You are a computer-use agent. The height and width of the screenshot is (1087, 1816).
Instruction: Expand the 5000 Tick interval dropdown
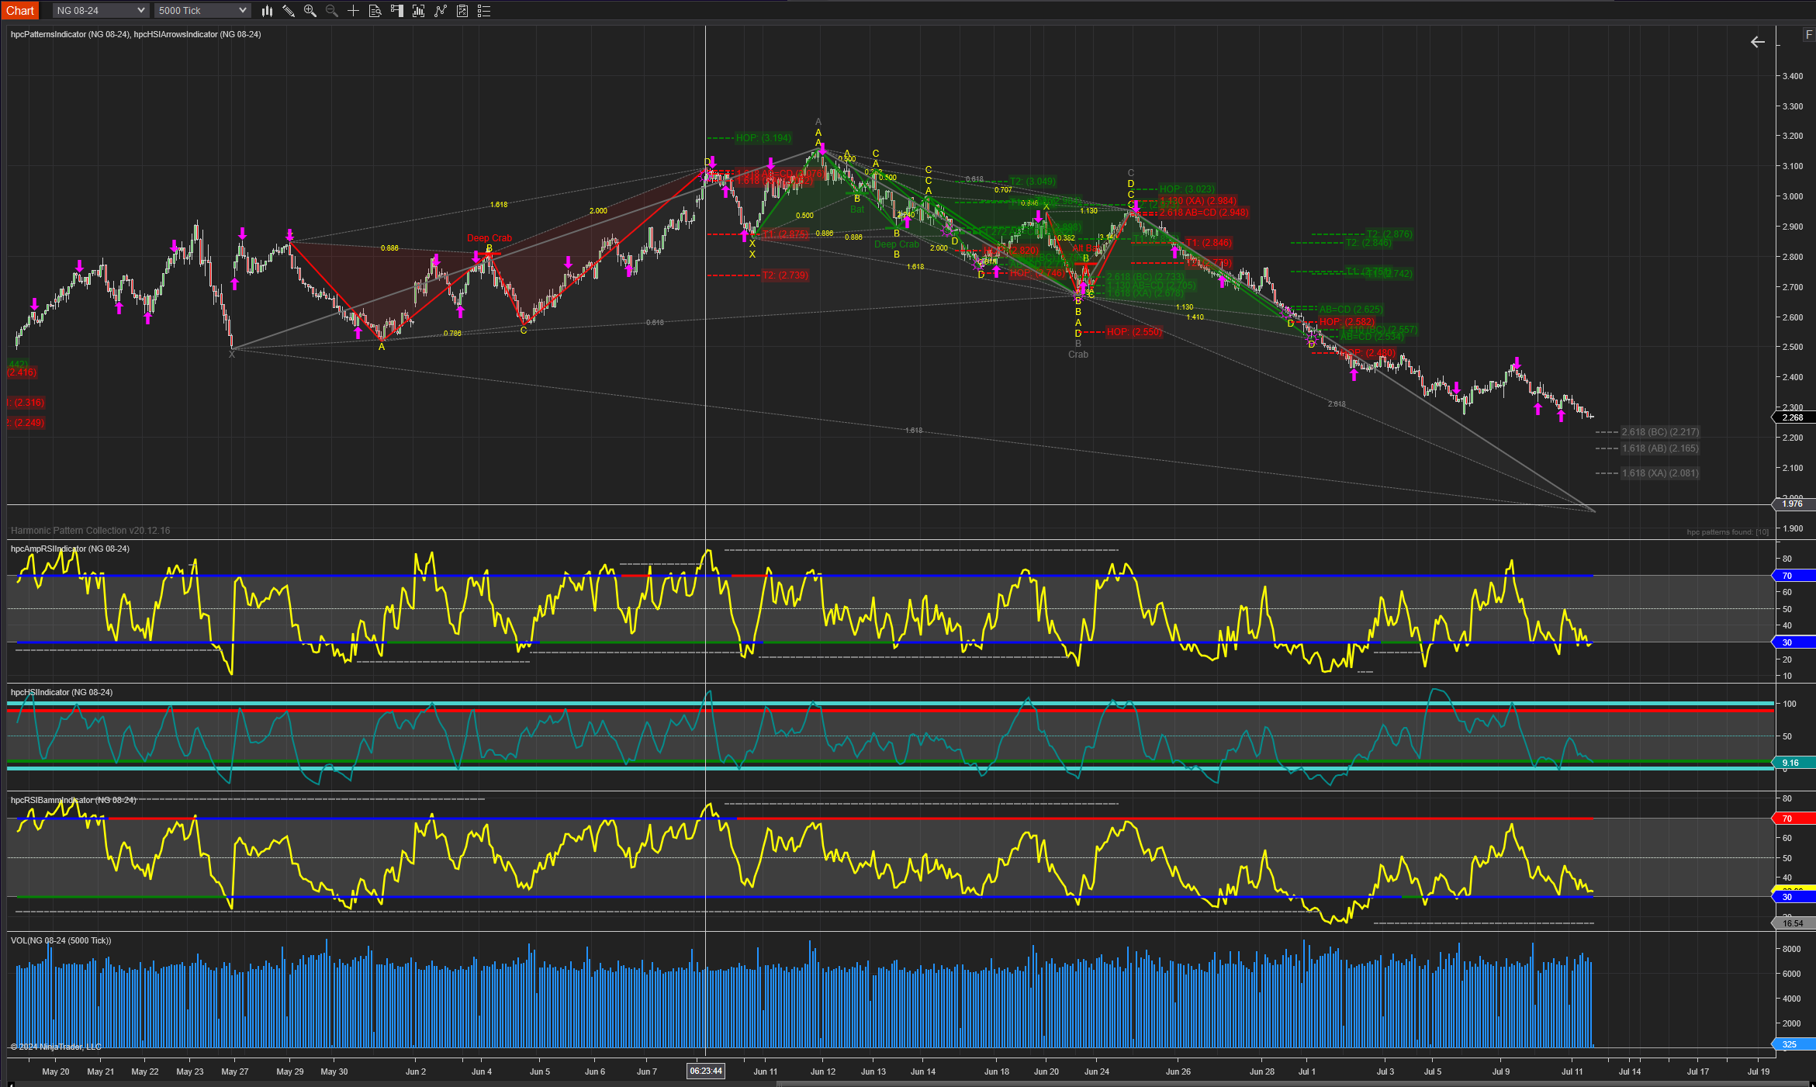coord(242,11)
